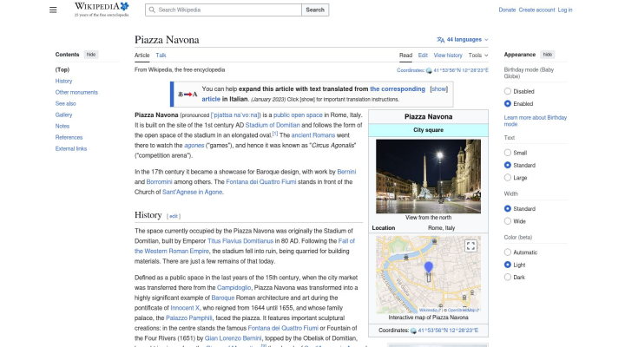This screenshot has width=625, height=347.
Task: Open fullscreen map via expand icon
Action: [x=470, y=246]
